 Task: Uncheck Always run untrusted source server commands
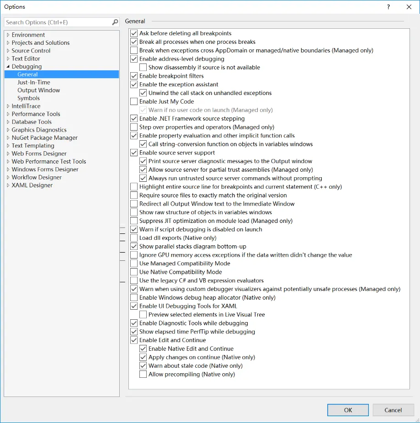[x=143, y=178]
